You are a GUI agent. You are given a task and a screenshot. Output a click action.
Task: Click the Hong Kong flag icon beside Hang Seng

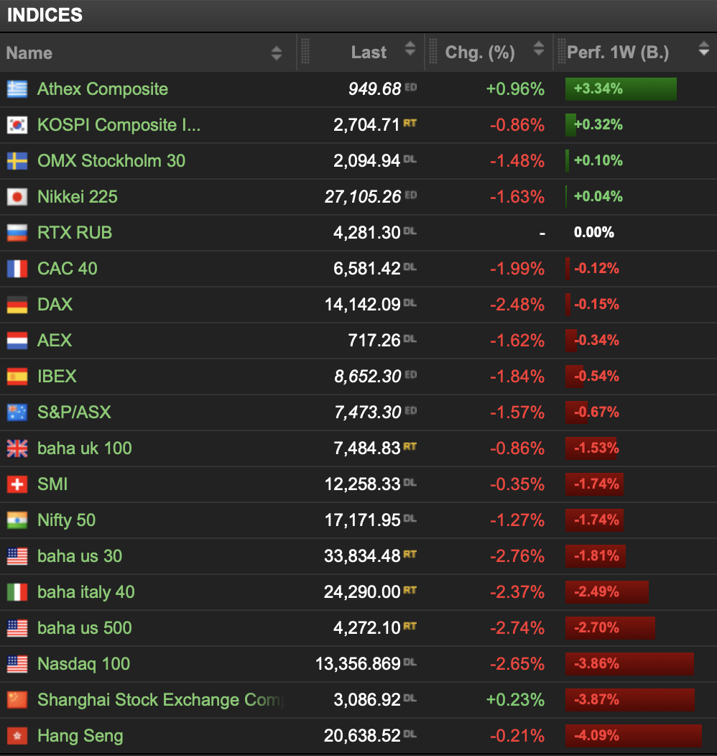(x=17, y=736)
